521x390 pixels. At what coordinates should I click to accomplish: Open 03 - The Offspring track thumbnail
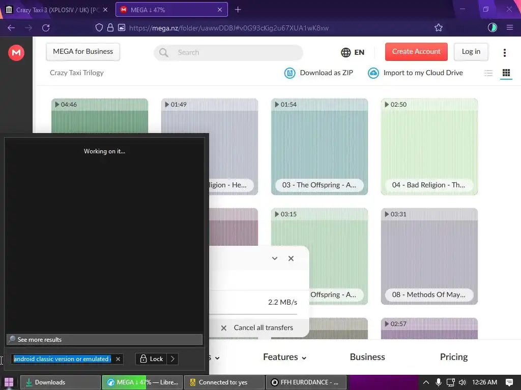320,147
